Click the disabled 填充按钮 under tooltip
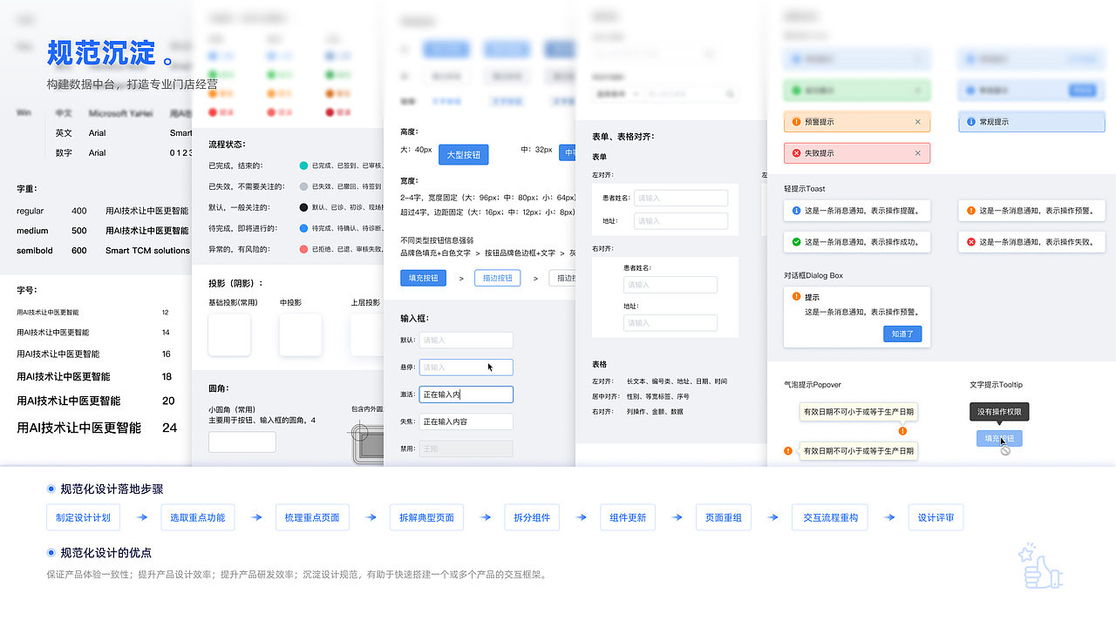Screen dimensions: 1116x627 click(x=999, y=439)
